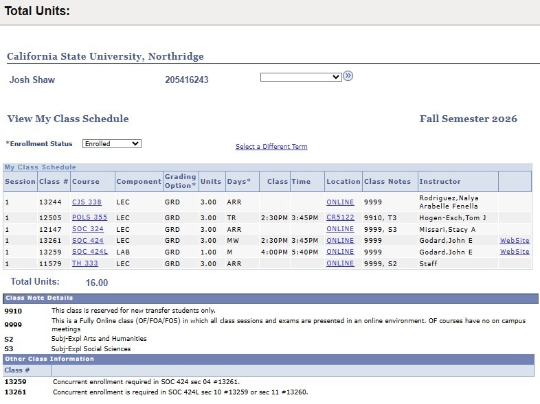Open ONLINE location for SOC 424 lecture
The height and width of the screenshot is (404, 540).
coord(340,241)
